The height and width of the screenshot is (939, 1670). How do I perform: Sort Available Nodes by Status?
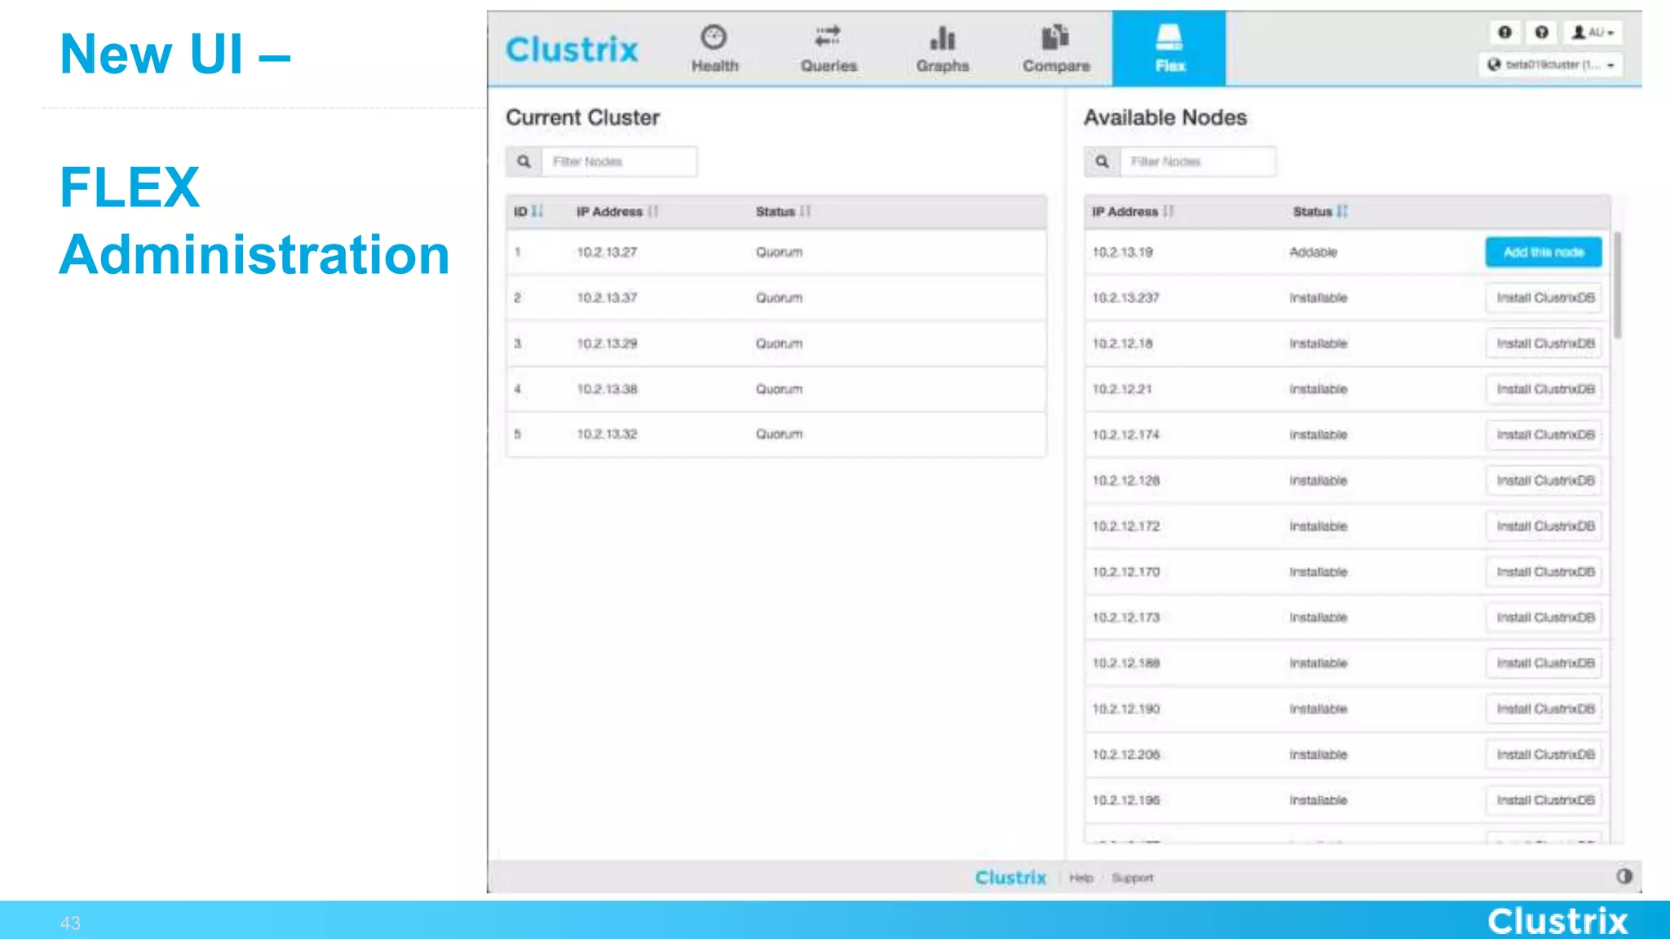(1320, 211)
